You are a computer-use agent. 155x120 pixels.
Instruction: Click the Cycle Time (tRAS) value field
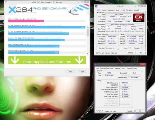125,94
